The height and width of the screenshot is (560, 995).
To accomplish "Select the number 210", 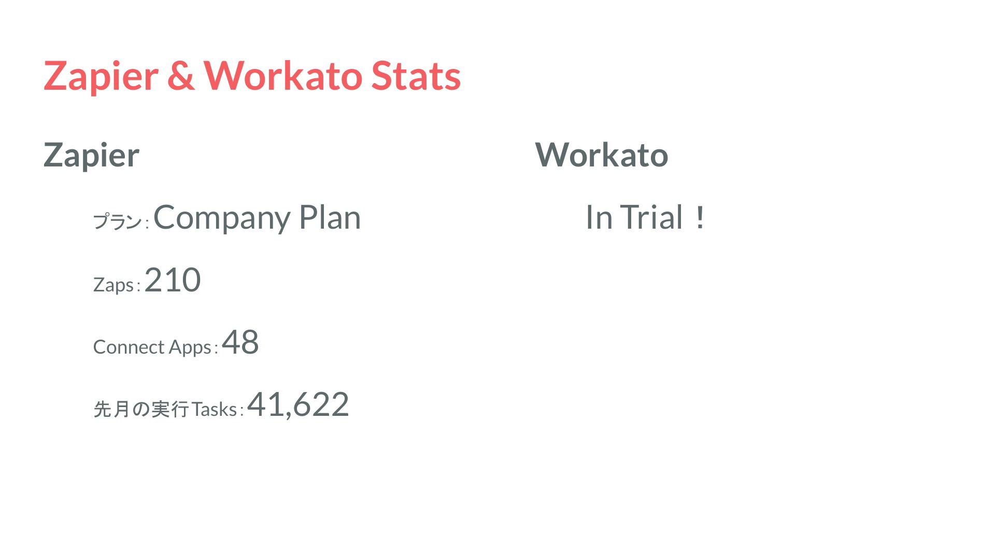I will (x=173, y=280).
